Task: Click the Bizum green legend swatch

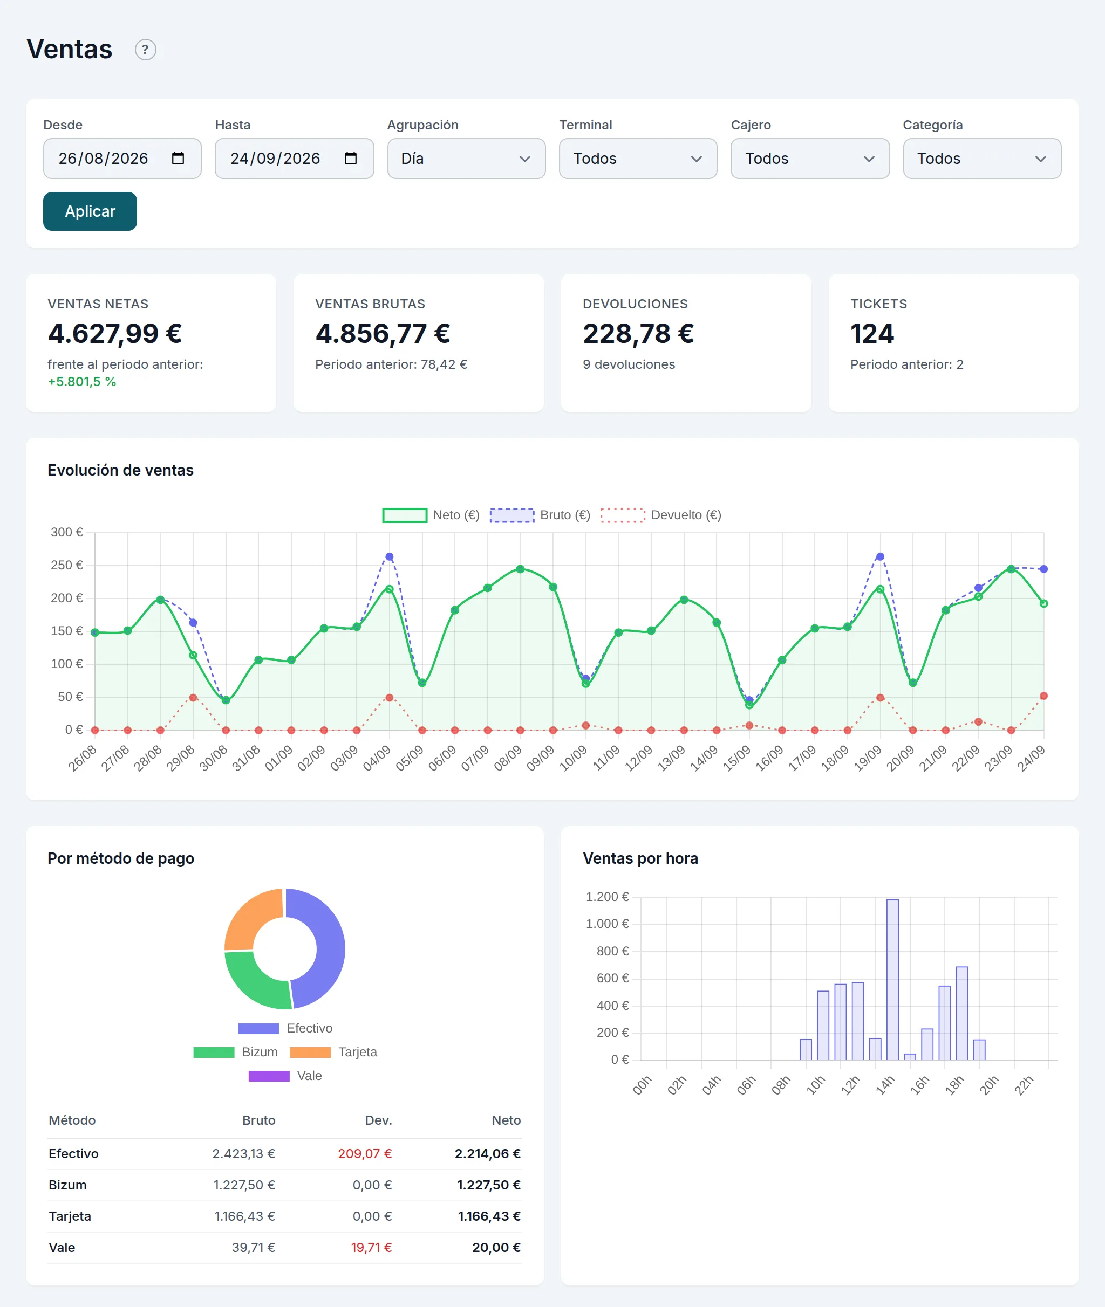Action: pyautogui.click(x=214, y=1053)
